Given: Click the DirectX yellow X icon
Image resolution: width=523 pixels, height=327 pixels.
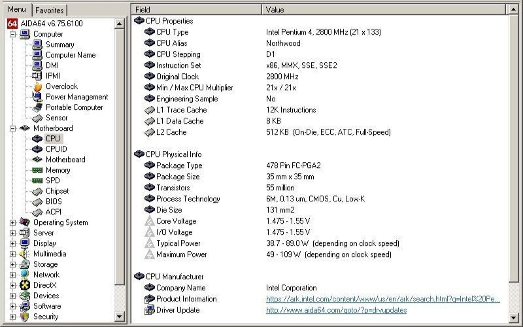Looking at the screenshot, I should (x=25, y=285).
